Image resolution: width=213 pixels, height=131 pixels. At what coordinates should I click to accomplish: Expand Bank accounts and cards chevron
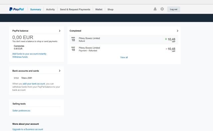click(x=60, y=71)
